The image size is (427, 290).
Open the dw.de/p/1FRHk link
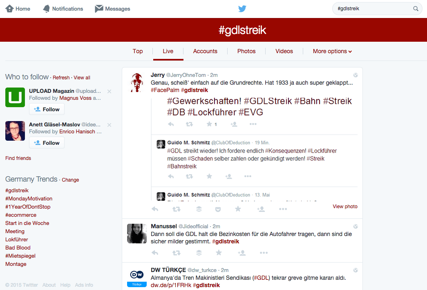[x=171, y=285]
